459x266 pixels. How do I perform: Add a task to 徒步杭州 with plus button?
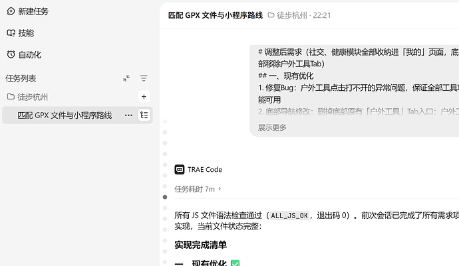pos(144,97)
